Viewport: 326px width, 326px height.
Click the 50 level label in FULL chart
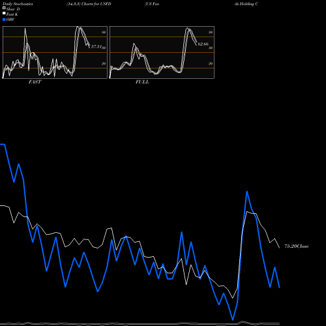[x=211, y=48]
